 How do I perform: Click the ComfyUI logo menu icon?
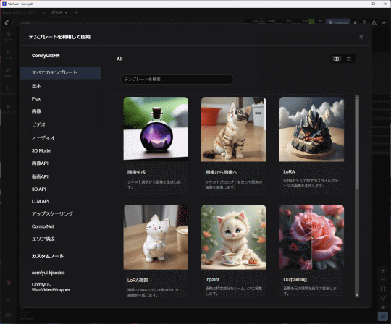[x=7, y=22]
